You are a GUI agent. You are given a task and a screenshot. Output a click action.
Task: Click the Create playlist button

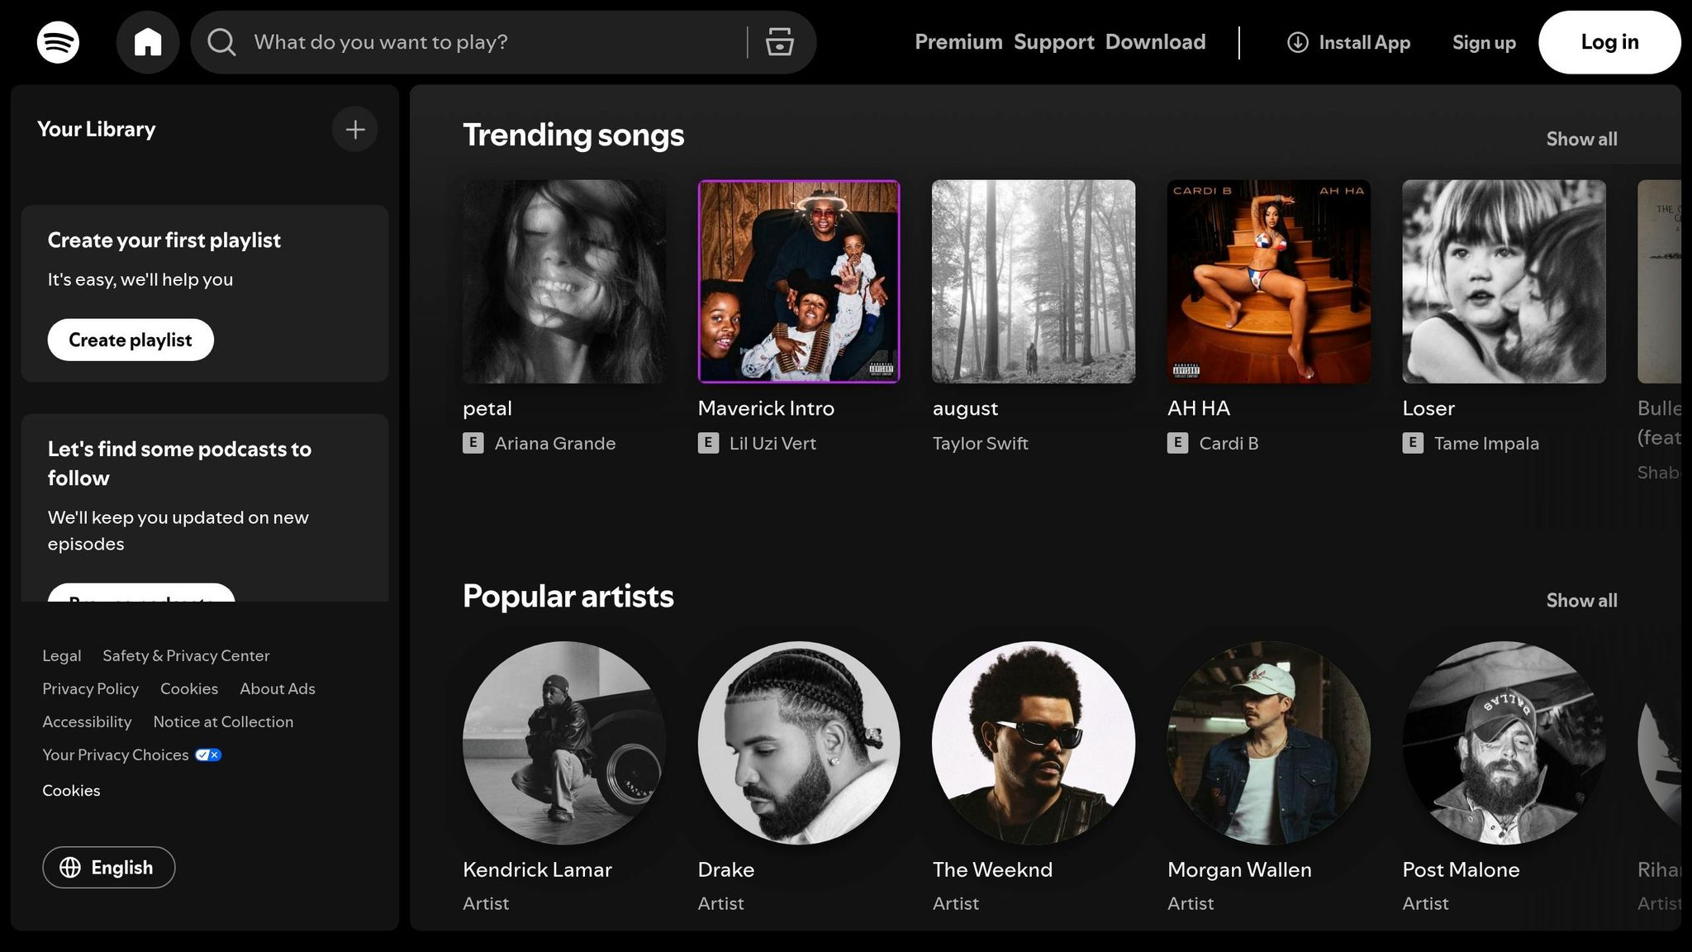point(131,340)
